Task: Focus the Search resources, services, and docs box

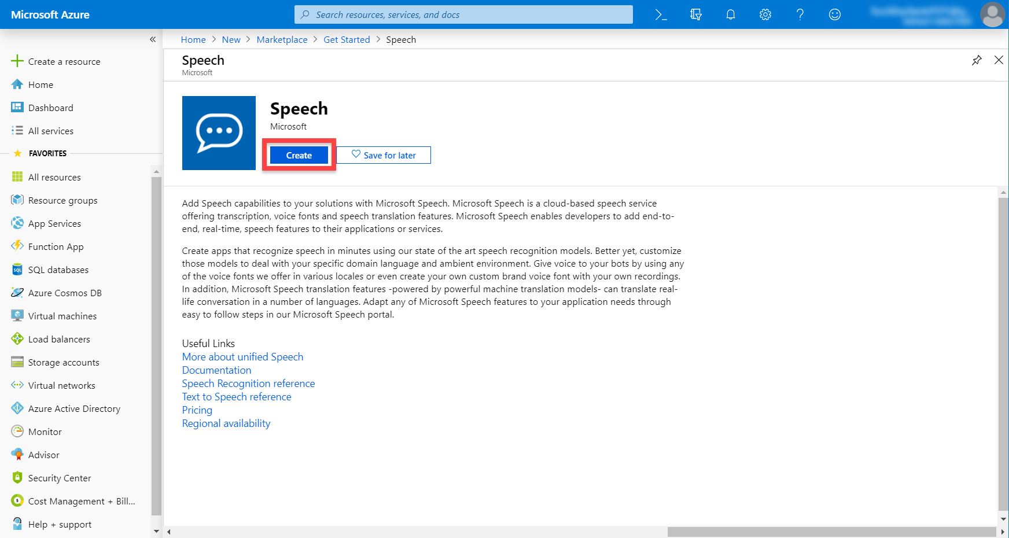Action: [463, 14]
